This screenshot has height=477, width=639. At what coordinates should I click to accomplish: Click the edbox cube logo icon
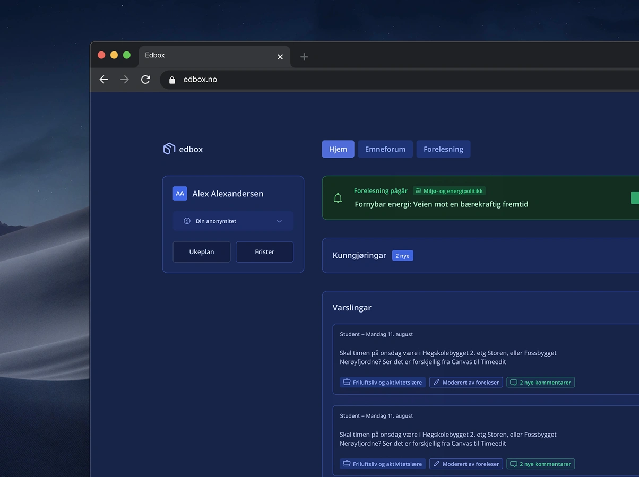click(x=169, y=149)
